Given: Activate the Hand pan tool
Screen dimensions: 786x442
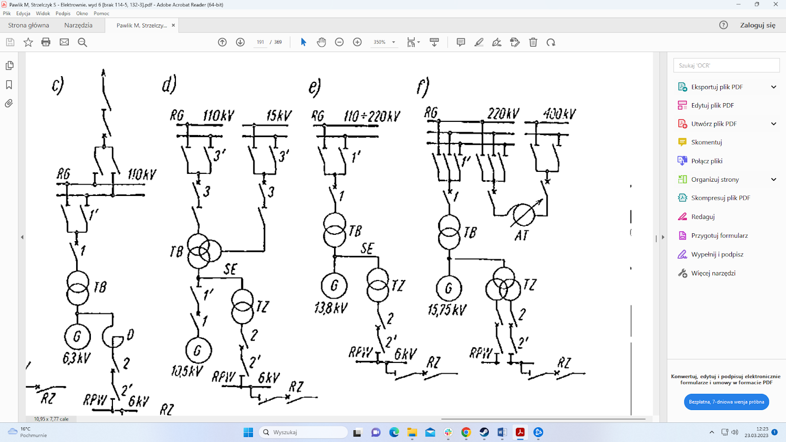Looking at the screenshot, I should tap(321, 42).
